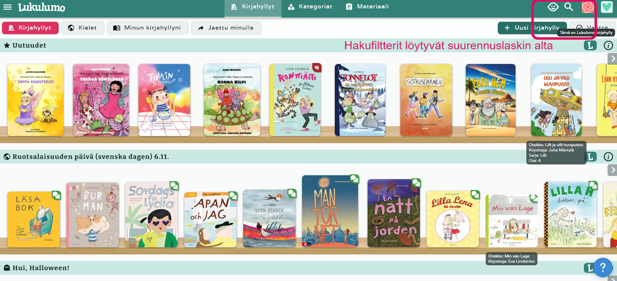Switch to the Kategoriat tab

pyautogui.click(x=310, y=7)
